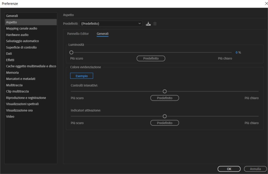Click the save preset icon

pyautogui.click(x=148, y=23)
